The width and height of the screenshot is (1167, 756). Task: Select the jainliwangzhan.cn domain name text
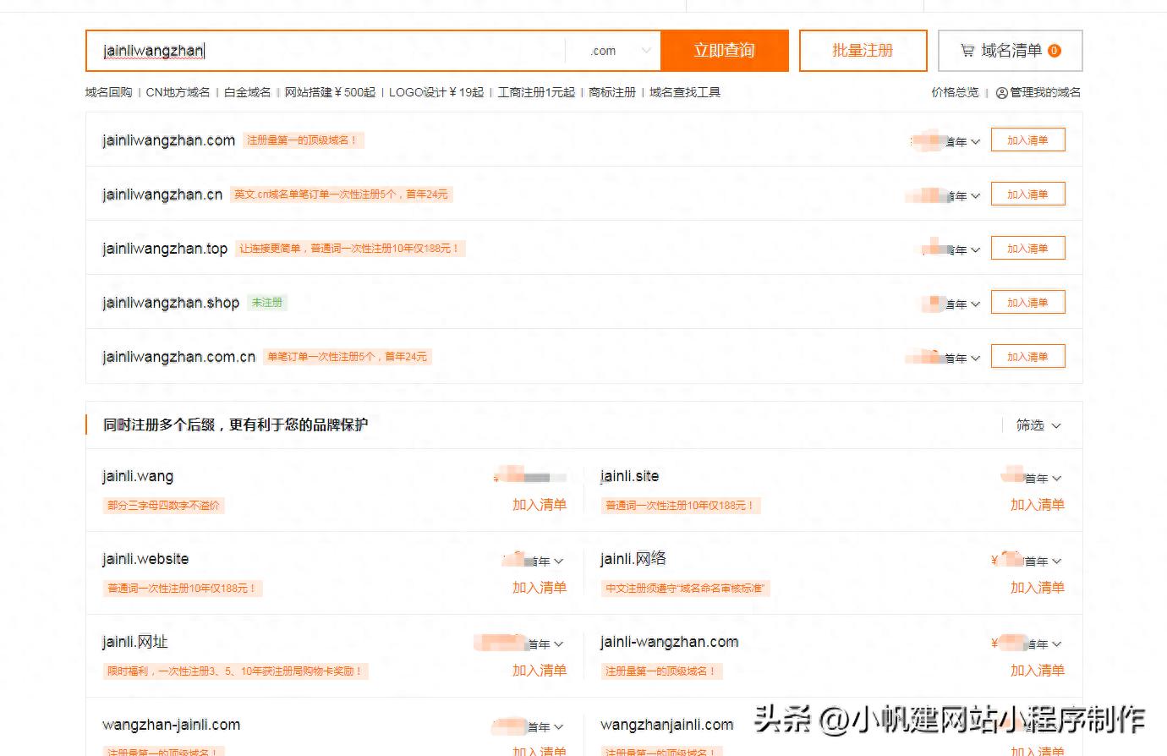click(x=162, y=194)
